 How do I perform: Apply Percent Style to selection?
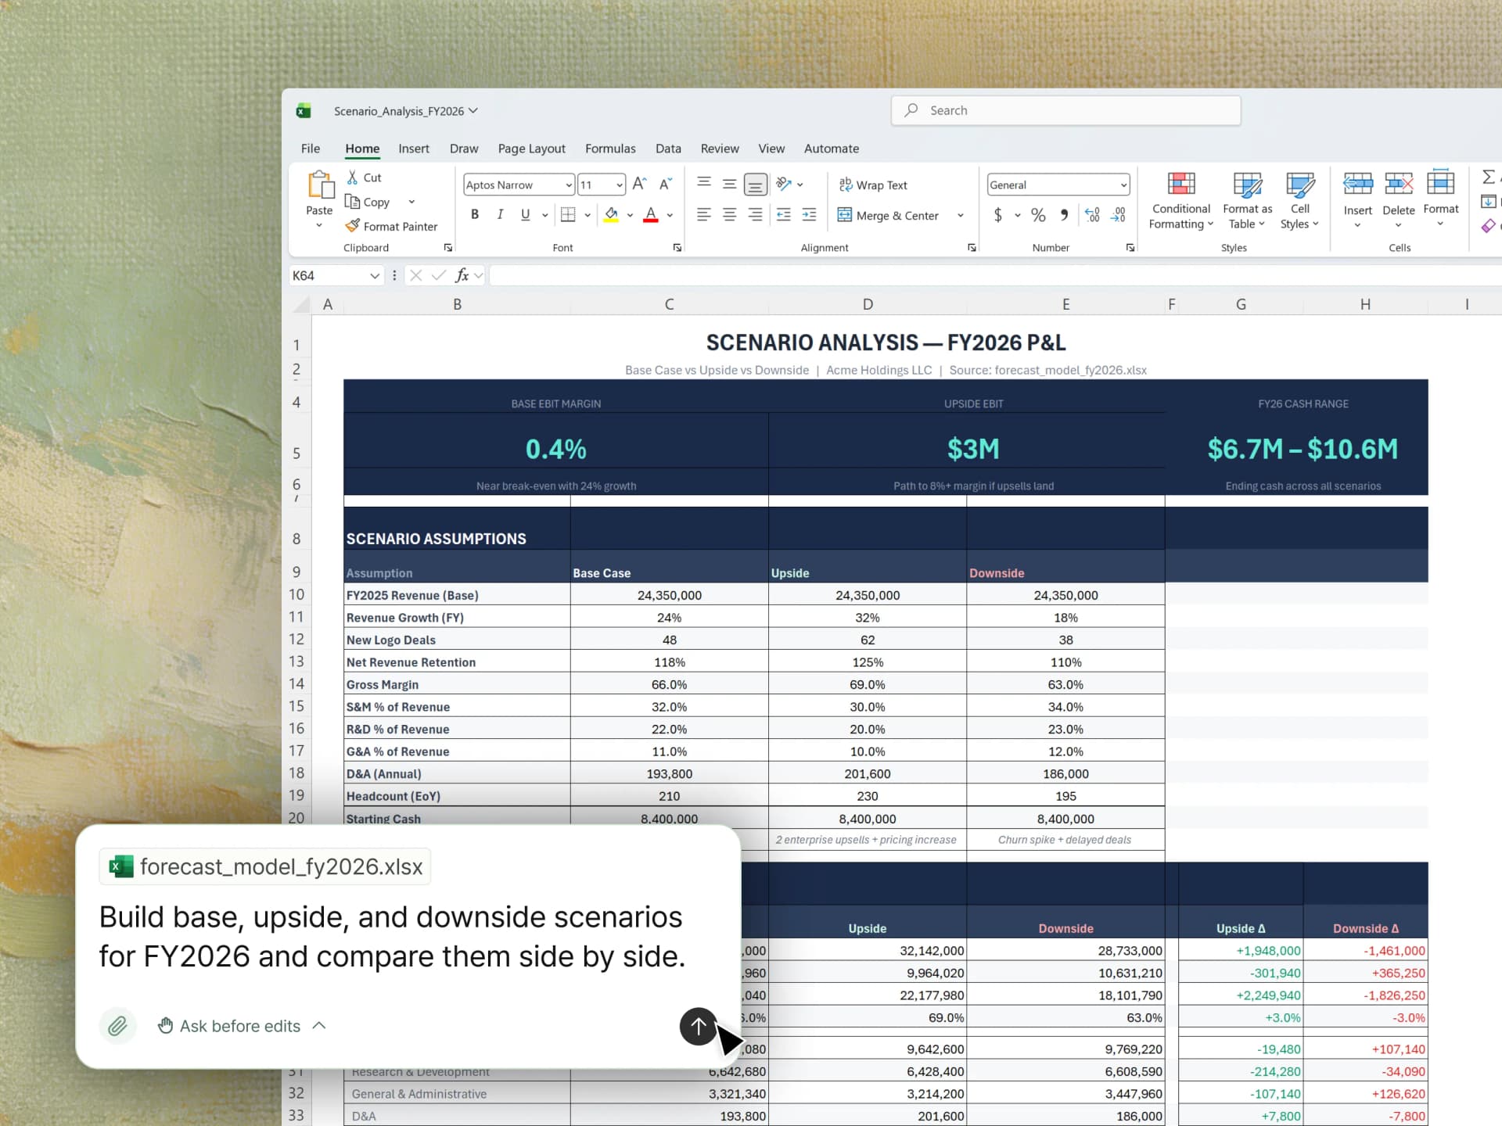pyautogui.click(x=1039, y=215)
